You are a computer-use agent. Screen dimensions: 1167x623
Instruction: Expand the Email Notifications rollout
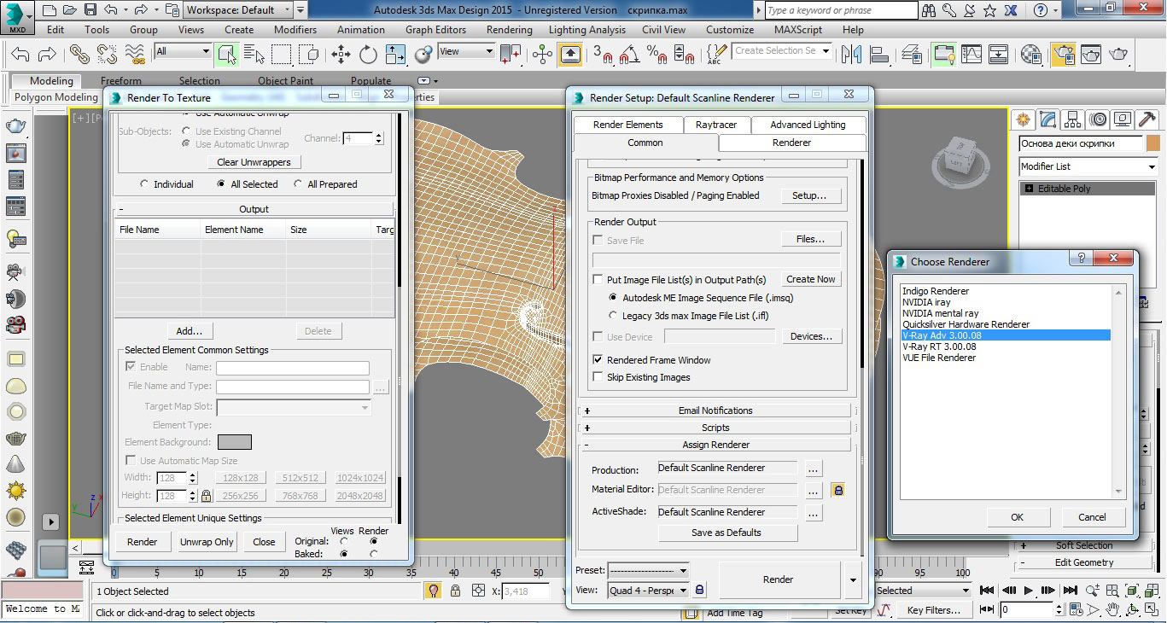[x=715, y=410]
